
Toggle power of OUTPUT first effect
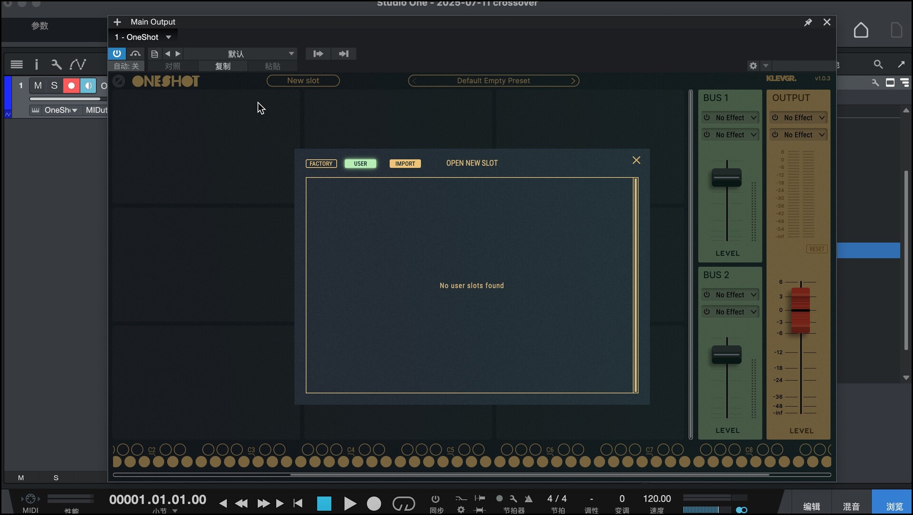775,117
